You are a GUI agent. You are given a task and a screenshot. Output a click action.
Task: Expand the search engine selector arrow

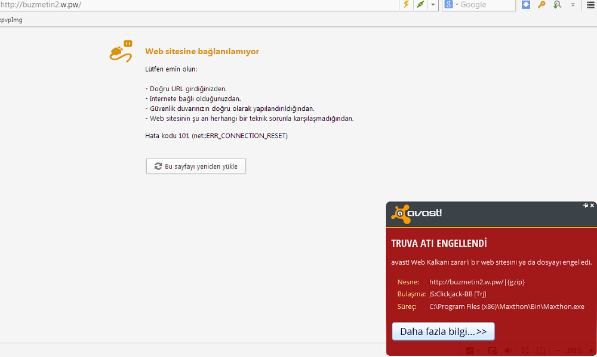pyautogui.click(x=457, y=5)
